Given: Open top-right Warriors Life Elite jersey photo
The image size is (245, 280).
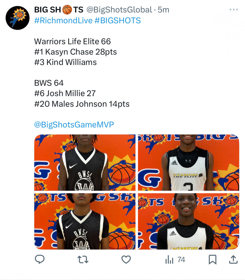Looking at the screenshot, I should pos(188,163).
